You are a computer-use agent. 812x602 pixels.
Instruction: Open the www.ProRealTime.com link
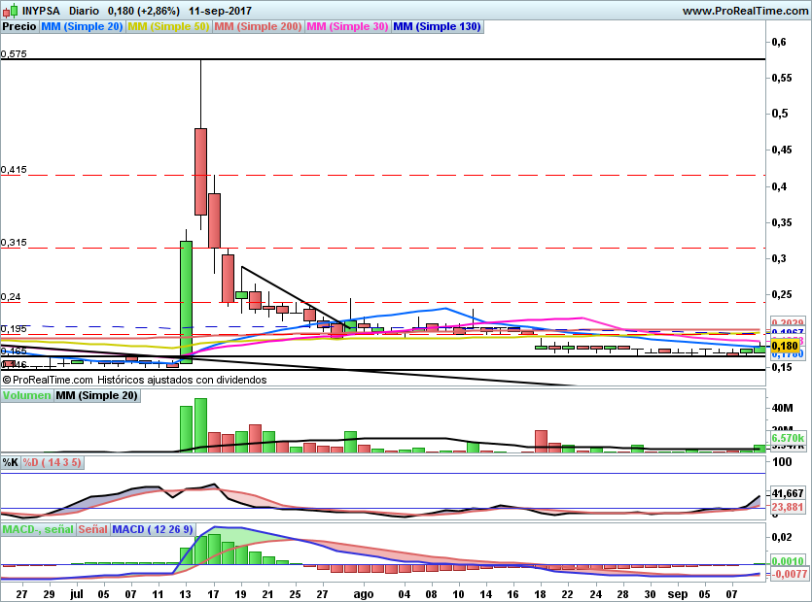pyautogui.click(x=744, y=11)
